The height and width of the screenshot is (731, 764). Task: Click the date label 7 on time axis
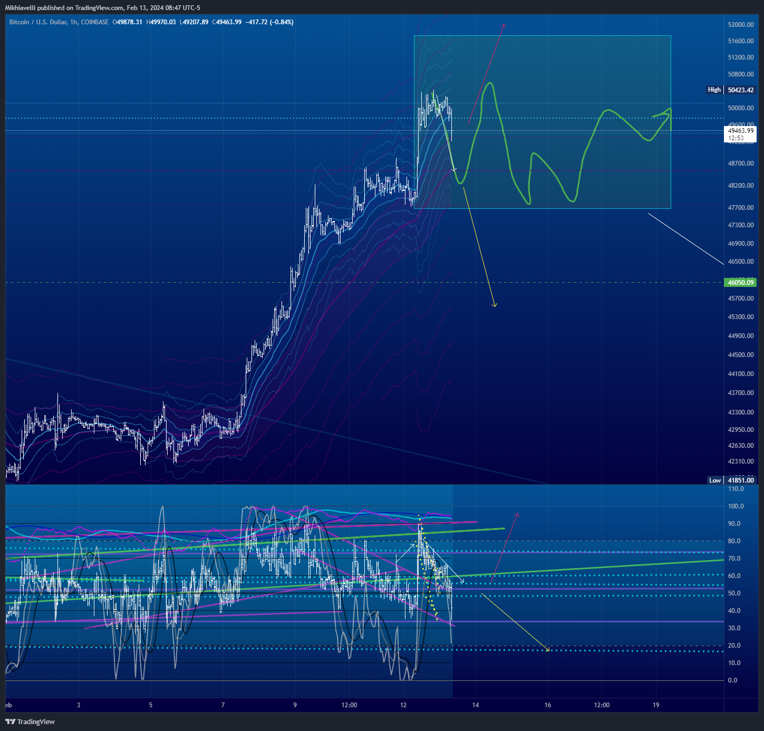[x=223, y=705]
